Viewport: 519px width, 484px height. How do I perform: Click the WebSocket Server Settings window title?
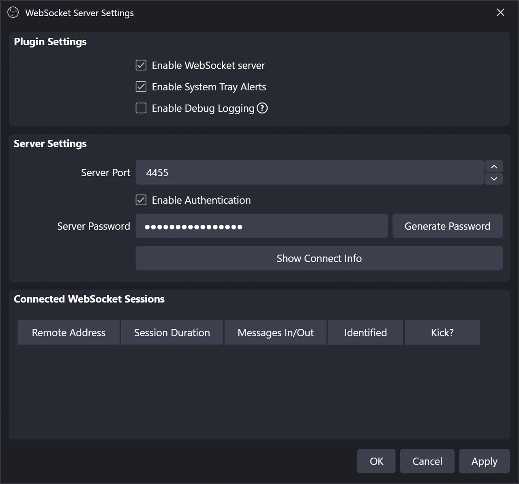pos(79,13)
